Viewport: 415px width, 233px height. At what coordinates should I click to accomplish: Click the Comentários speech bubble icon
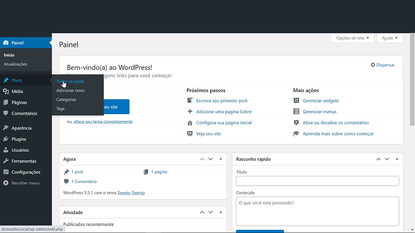(6, 113)
